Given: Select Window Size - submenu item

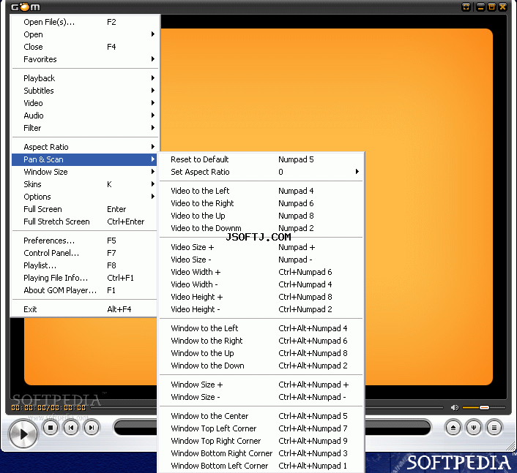Looking at the screenshot, I should click(x=261, y=397).
